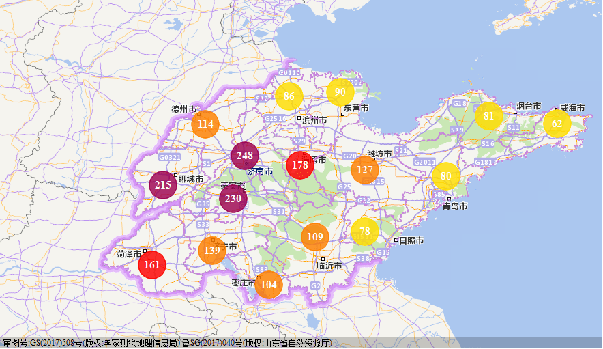Screen dimensions: 603x349
Task: Click the 青岛市 city label
Action: click(455, 206)
